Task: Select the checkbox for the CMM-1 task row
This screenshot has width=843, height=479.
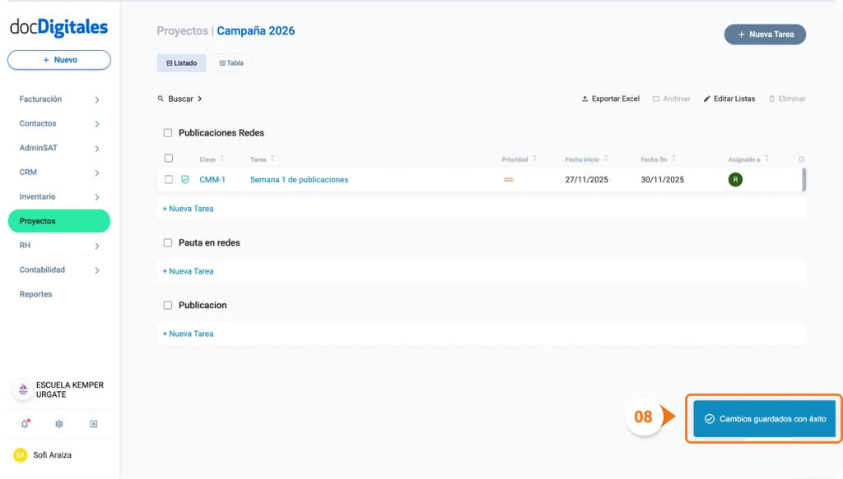Action: (x=169, y=179)
